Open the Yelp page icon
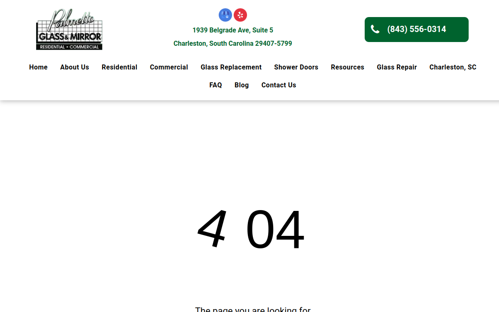This screenshot has width=499, height=312. [240, 15]
